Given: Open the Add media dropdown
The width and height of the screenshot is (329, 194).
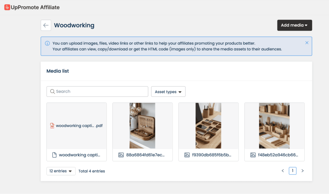Looking at the screenshot, I should pos(294,25).
